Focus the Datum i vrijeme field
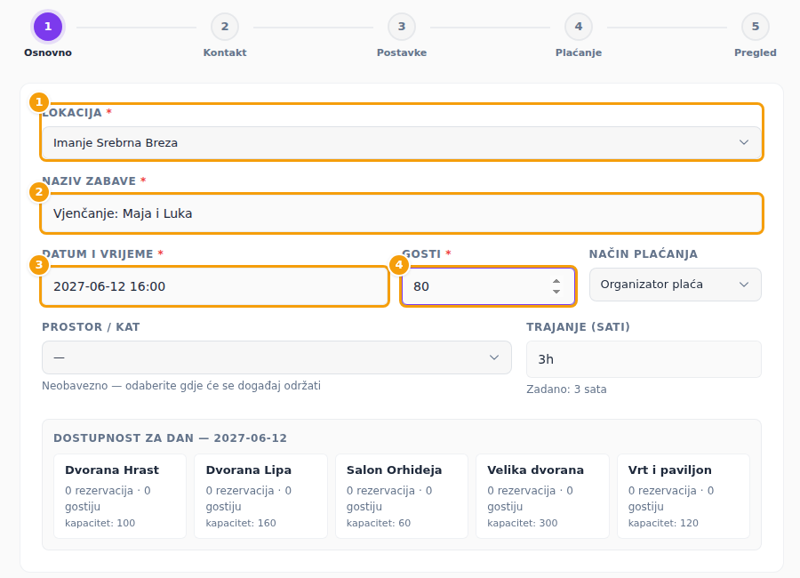This screenshot has height=578, width=800. [215, 286]
